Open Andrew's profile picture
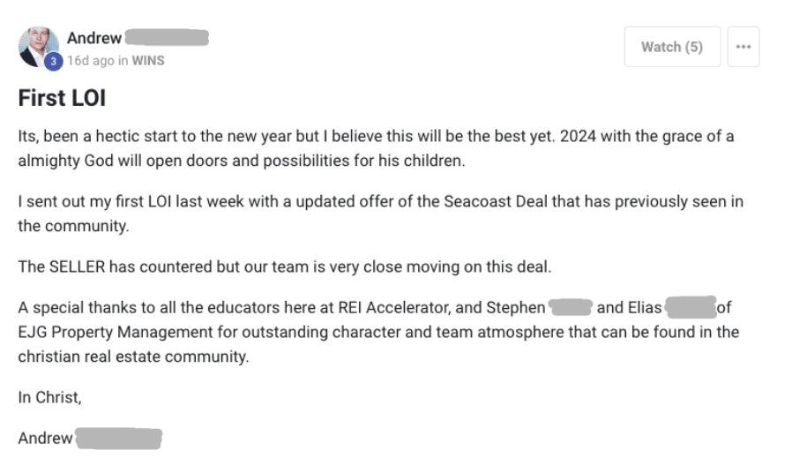Viewport: 792px width, 473px height. point(38,47)
